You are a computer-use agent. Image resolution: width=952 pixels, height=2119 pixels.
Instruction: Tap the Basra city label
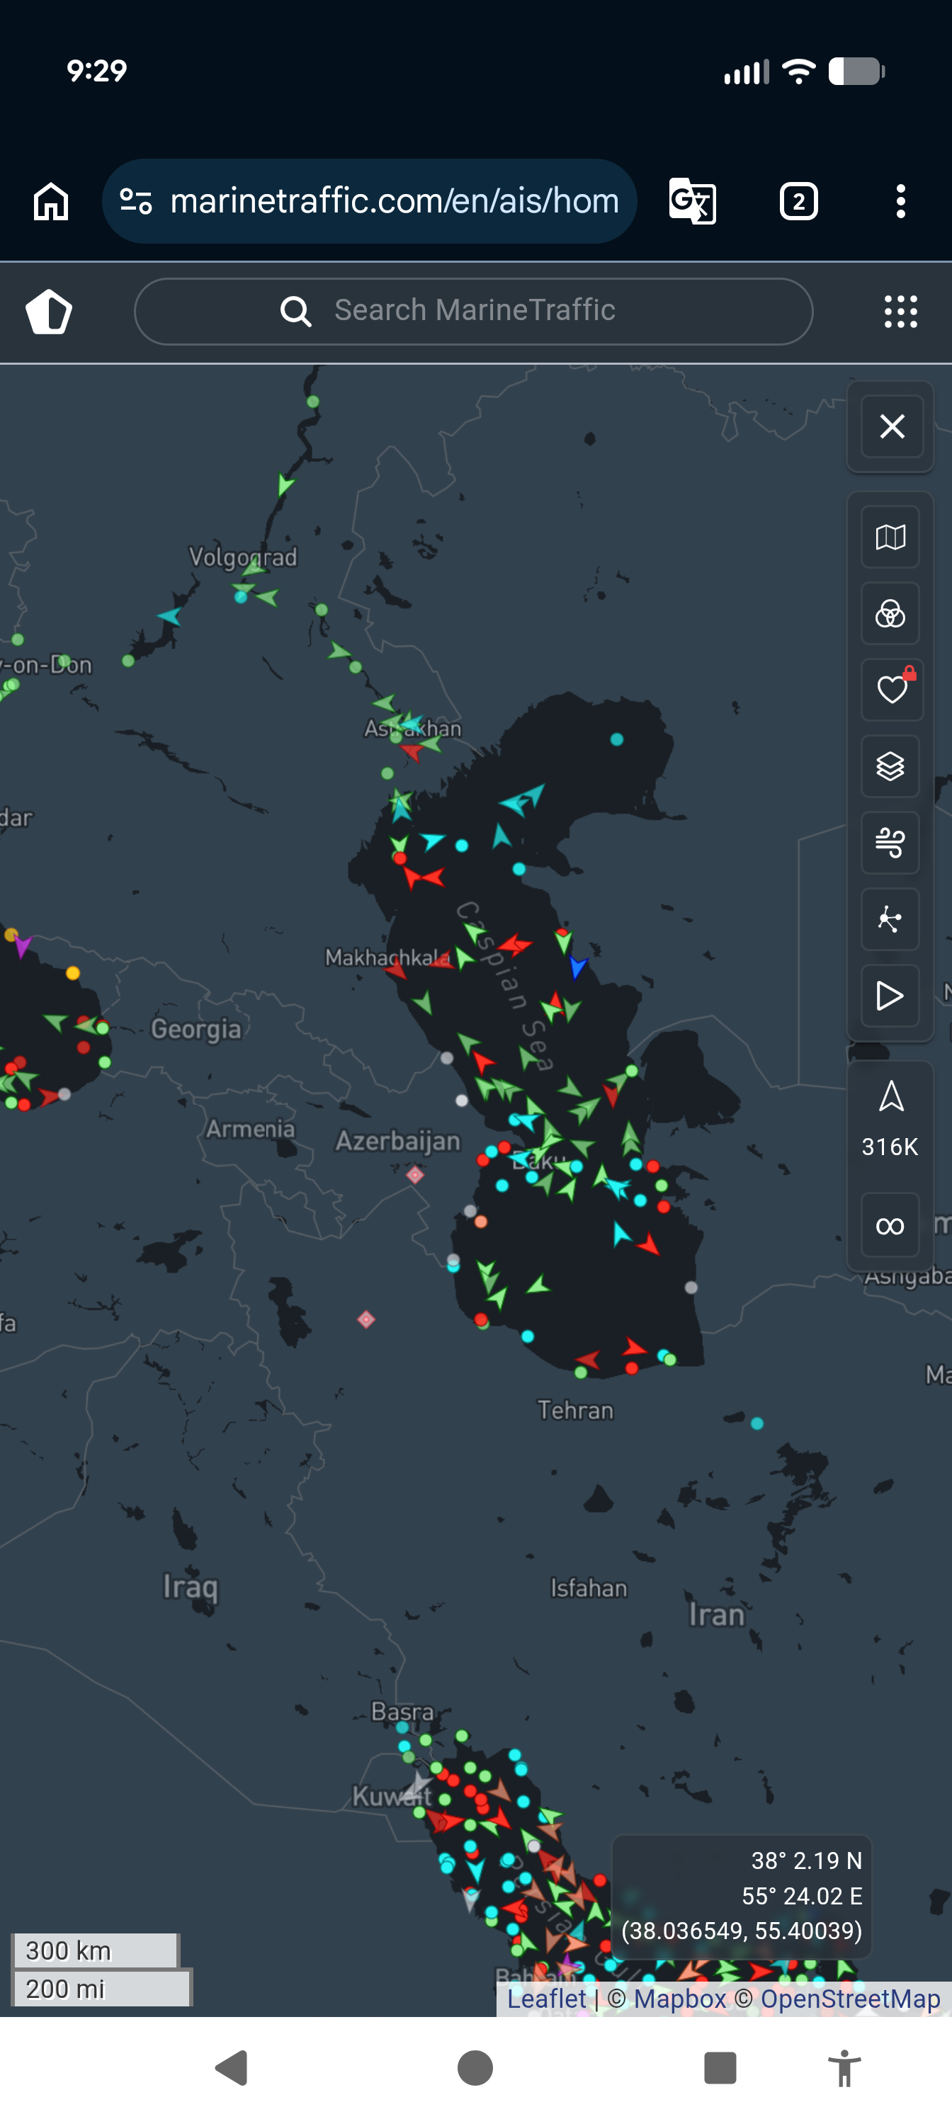coord(402,1712)
